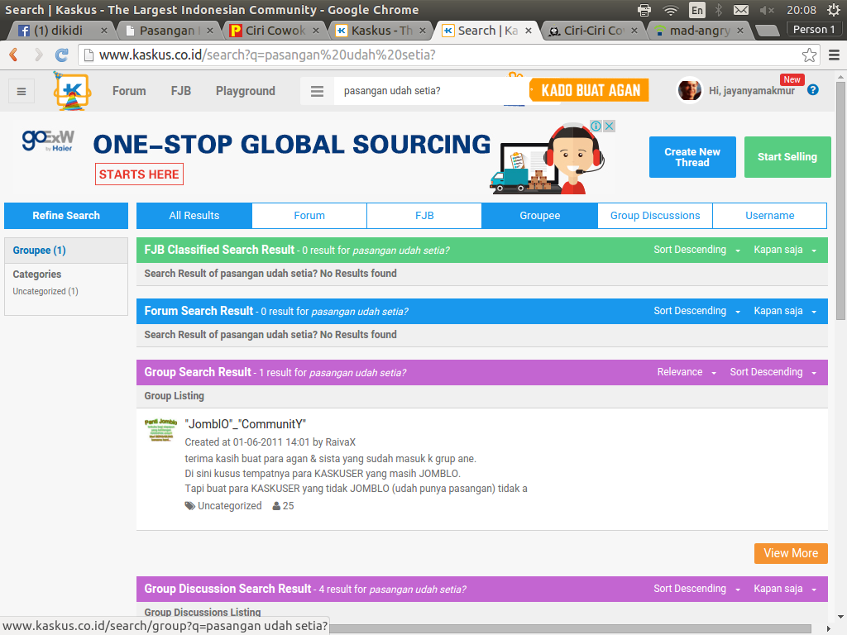
Task: Open the user avatar for jayanyamakmur
Action: 690,91
